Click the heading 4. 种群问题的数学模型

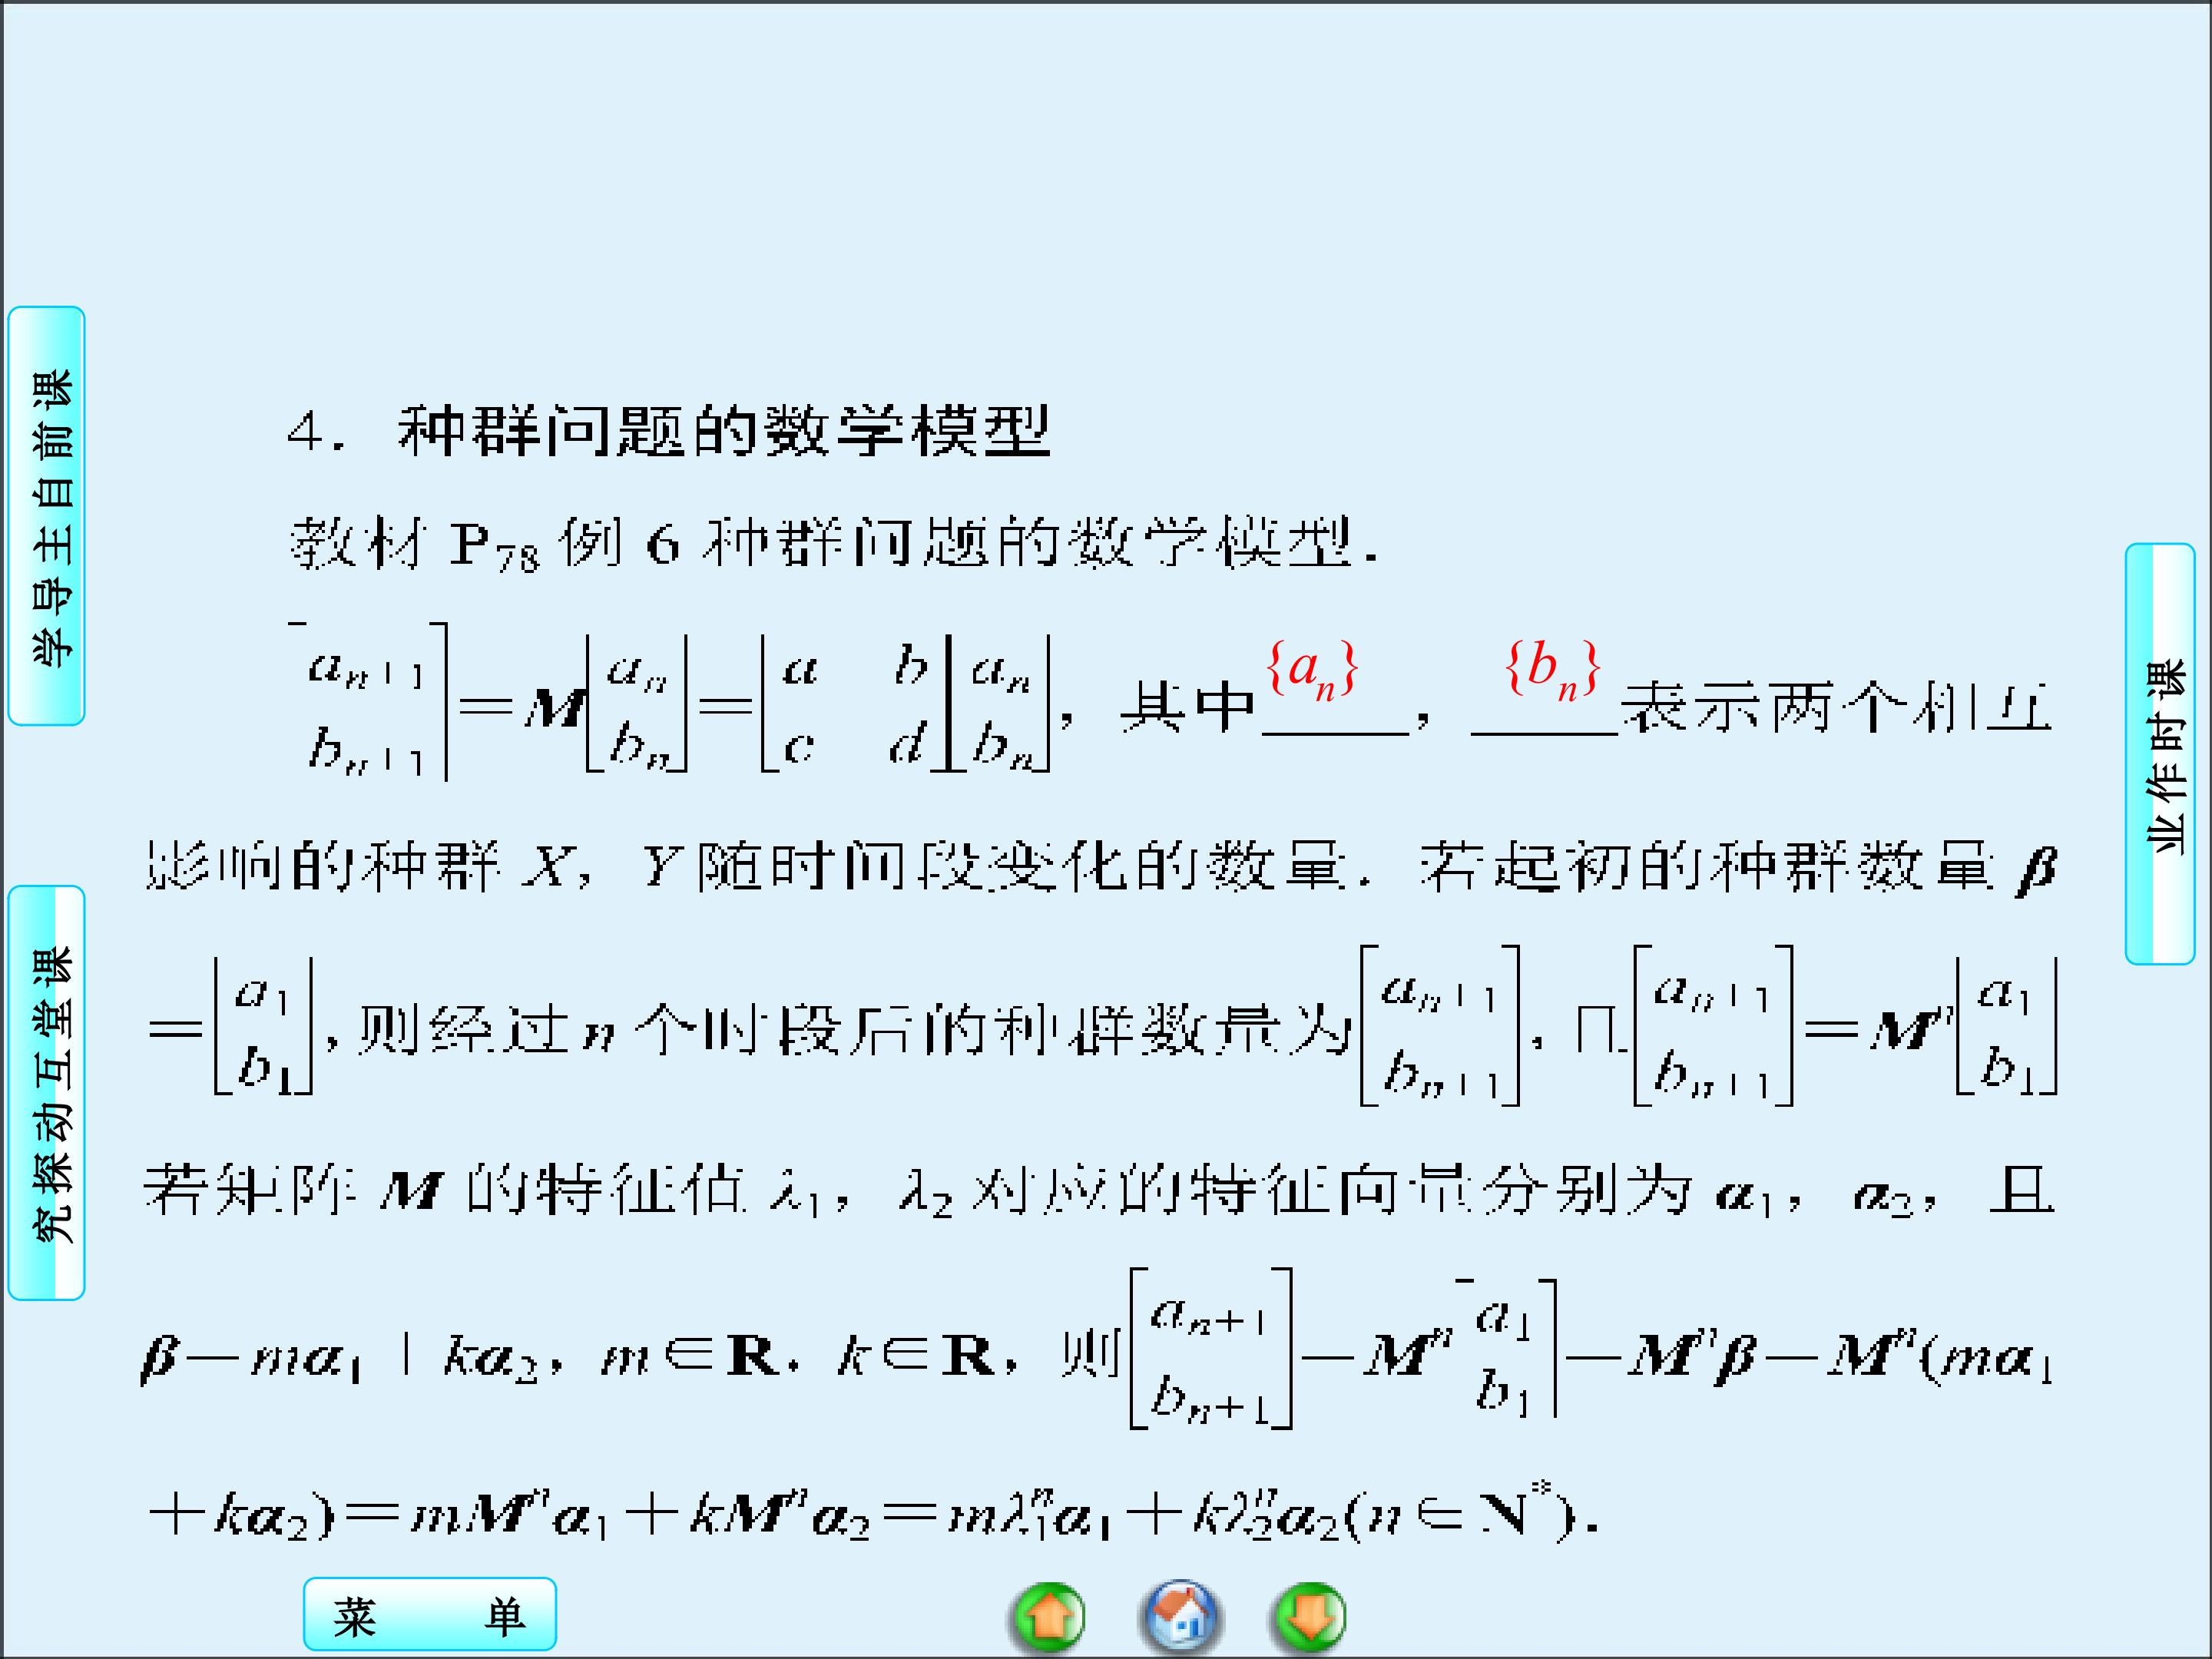[668, 432]
